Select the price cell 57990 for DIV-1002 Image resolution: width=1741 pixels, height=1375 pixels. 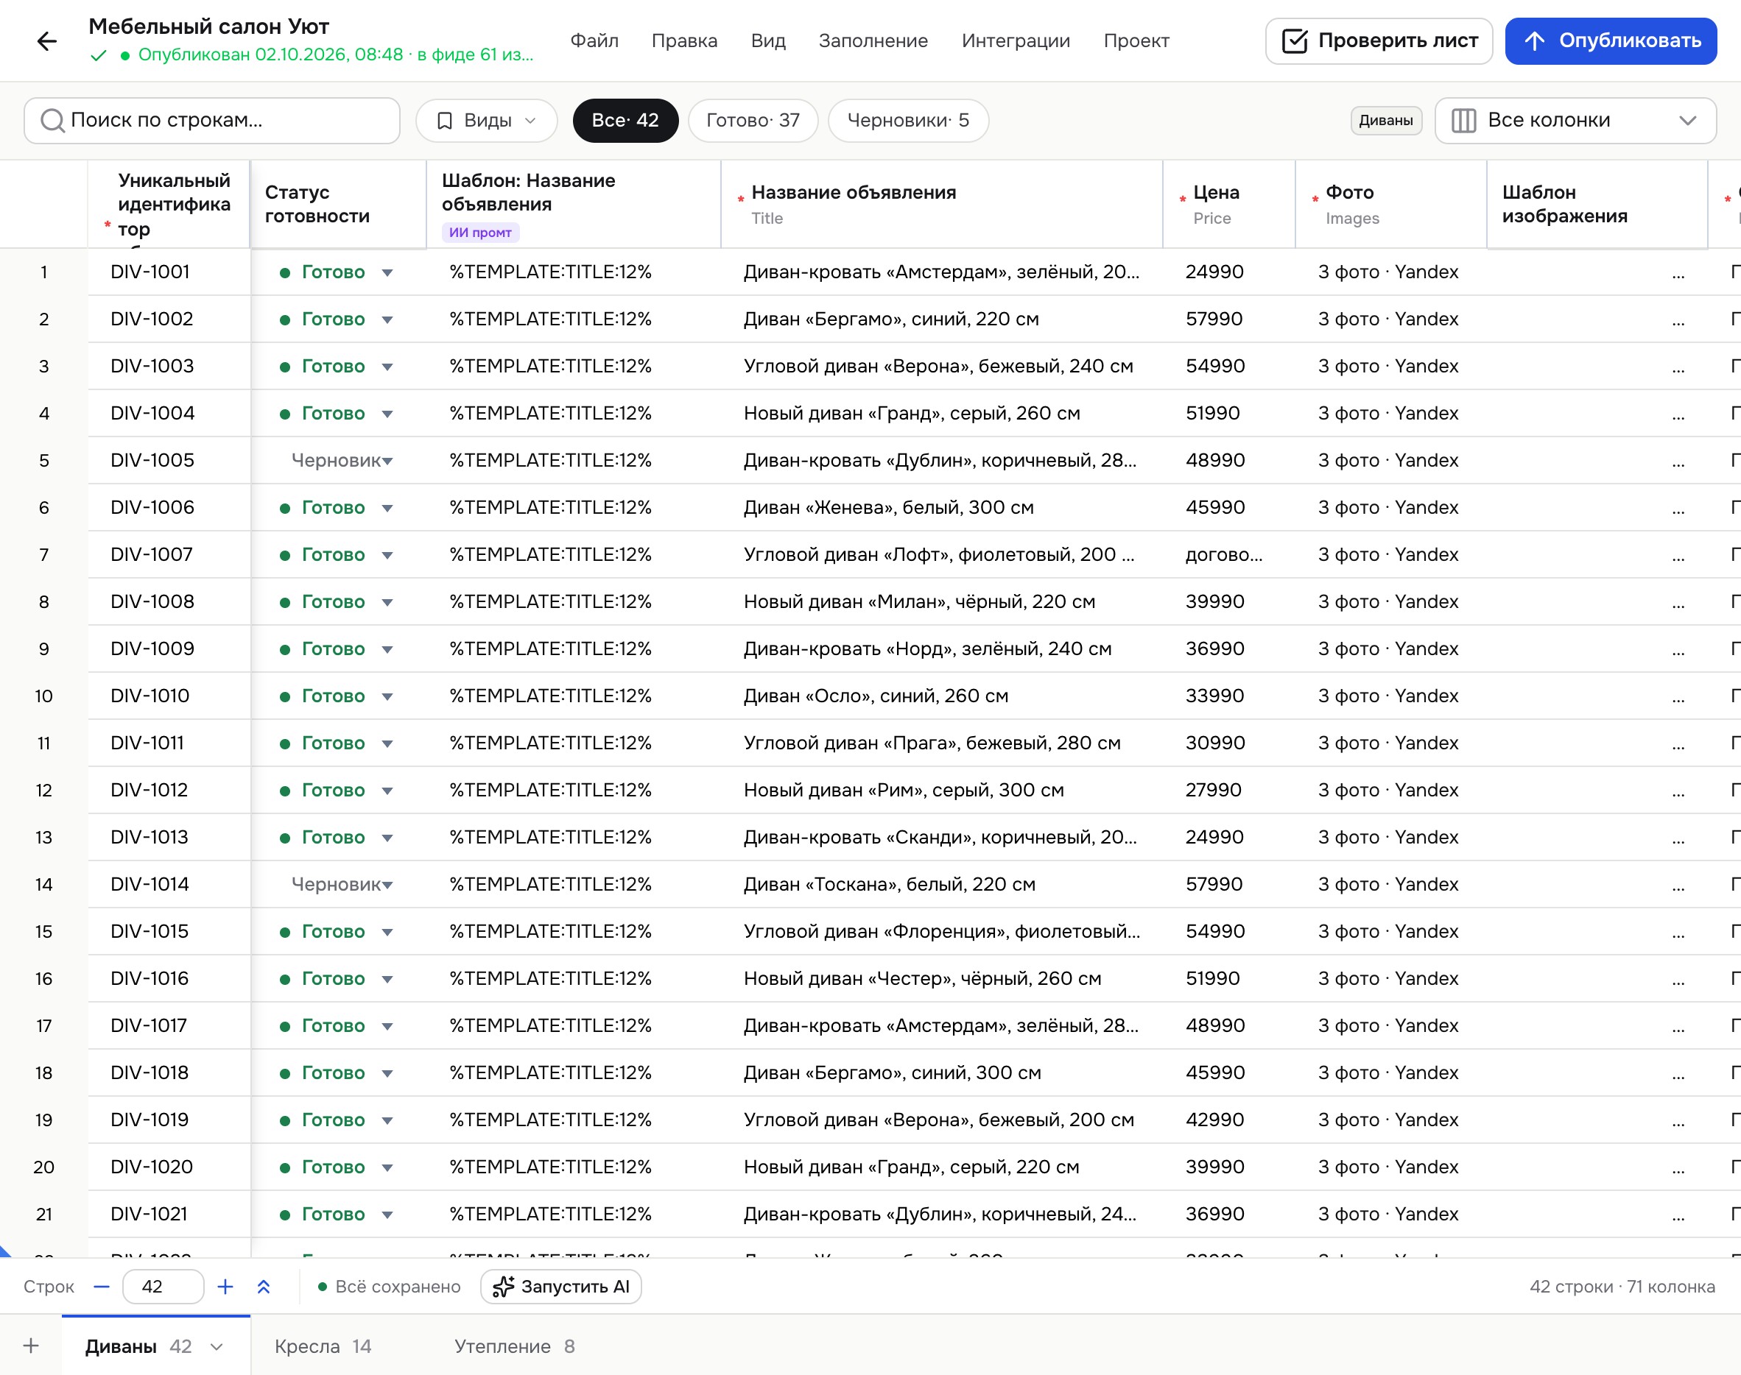[x=1229, y=319]
